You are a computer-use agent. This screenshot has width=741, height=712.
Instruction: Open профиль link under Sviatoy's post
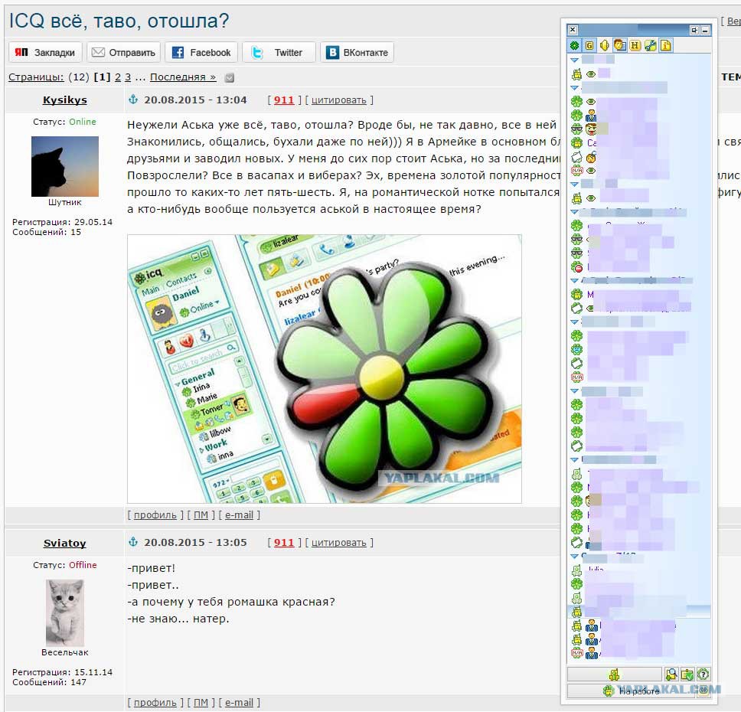tap(155, 703)
